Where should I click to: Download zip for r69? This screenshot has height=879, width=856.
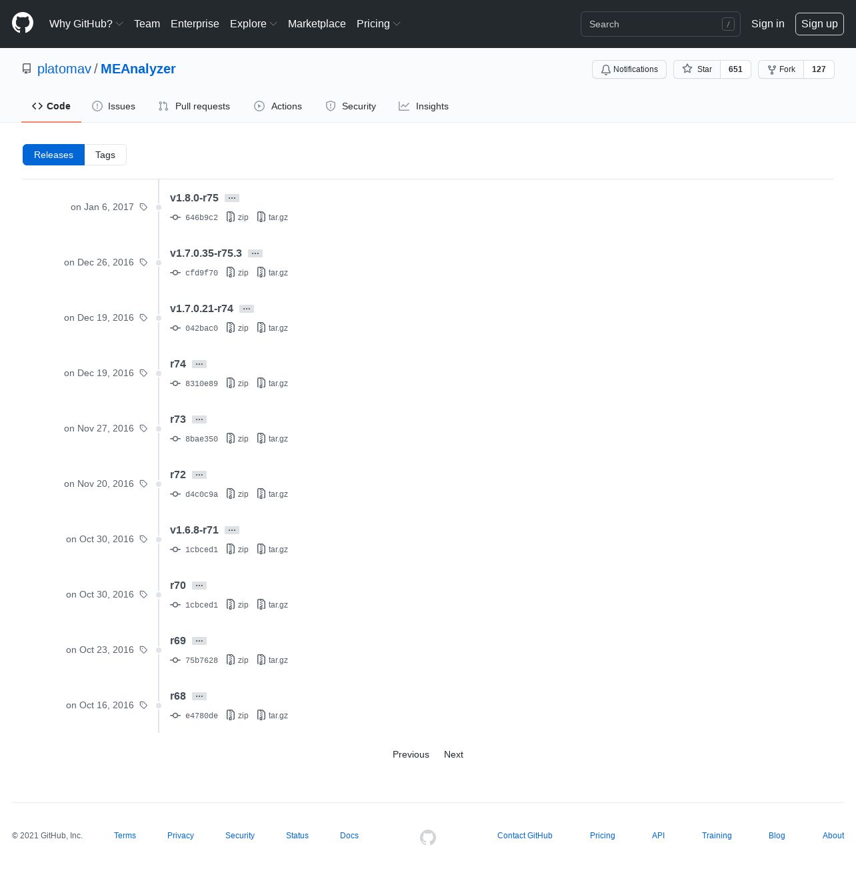(x=237, y=660)
